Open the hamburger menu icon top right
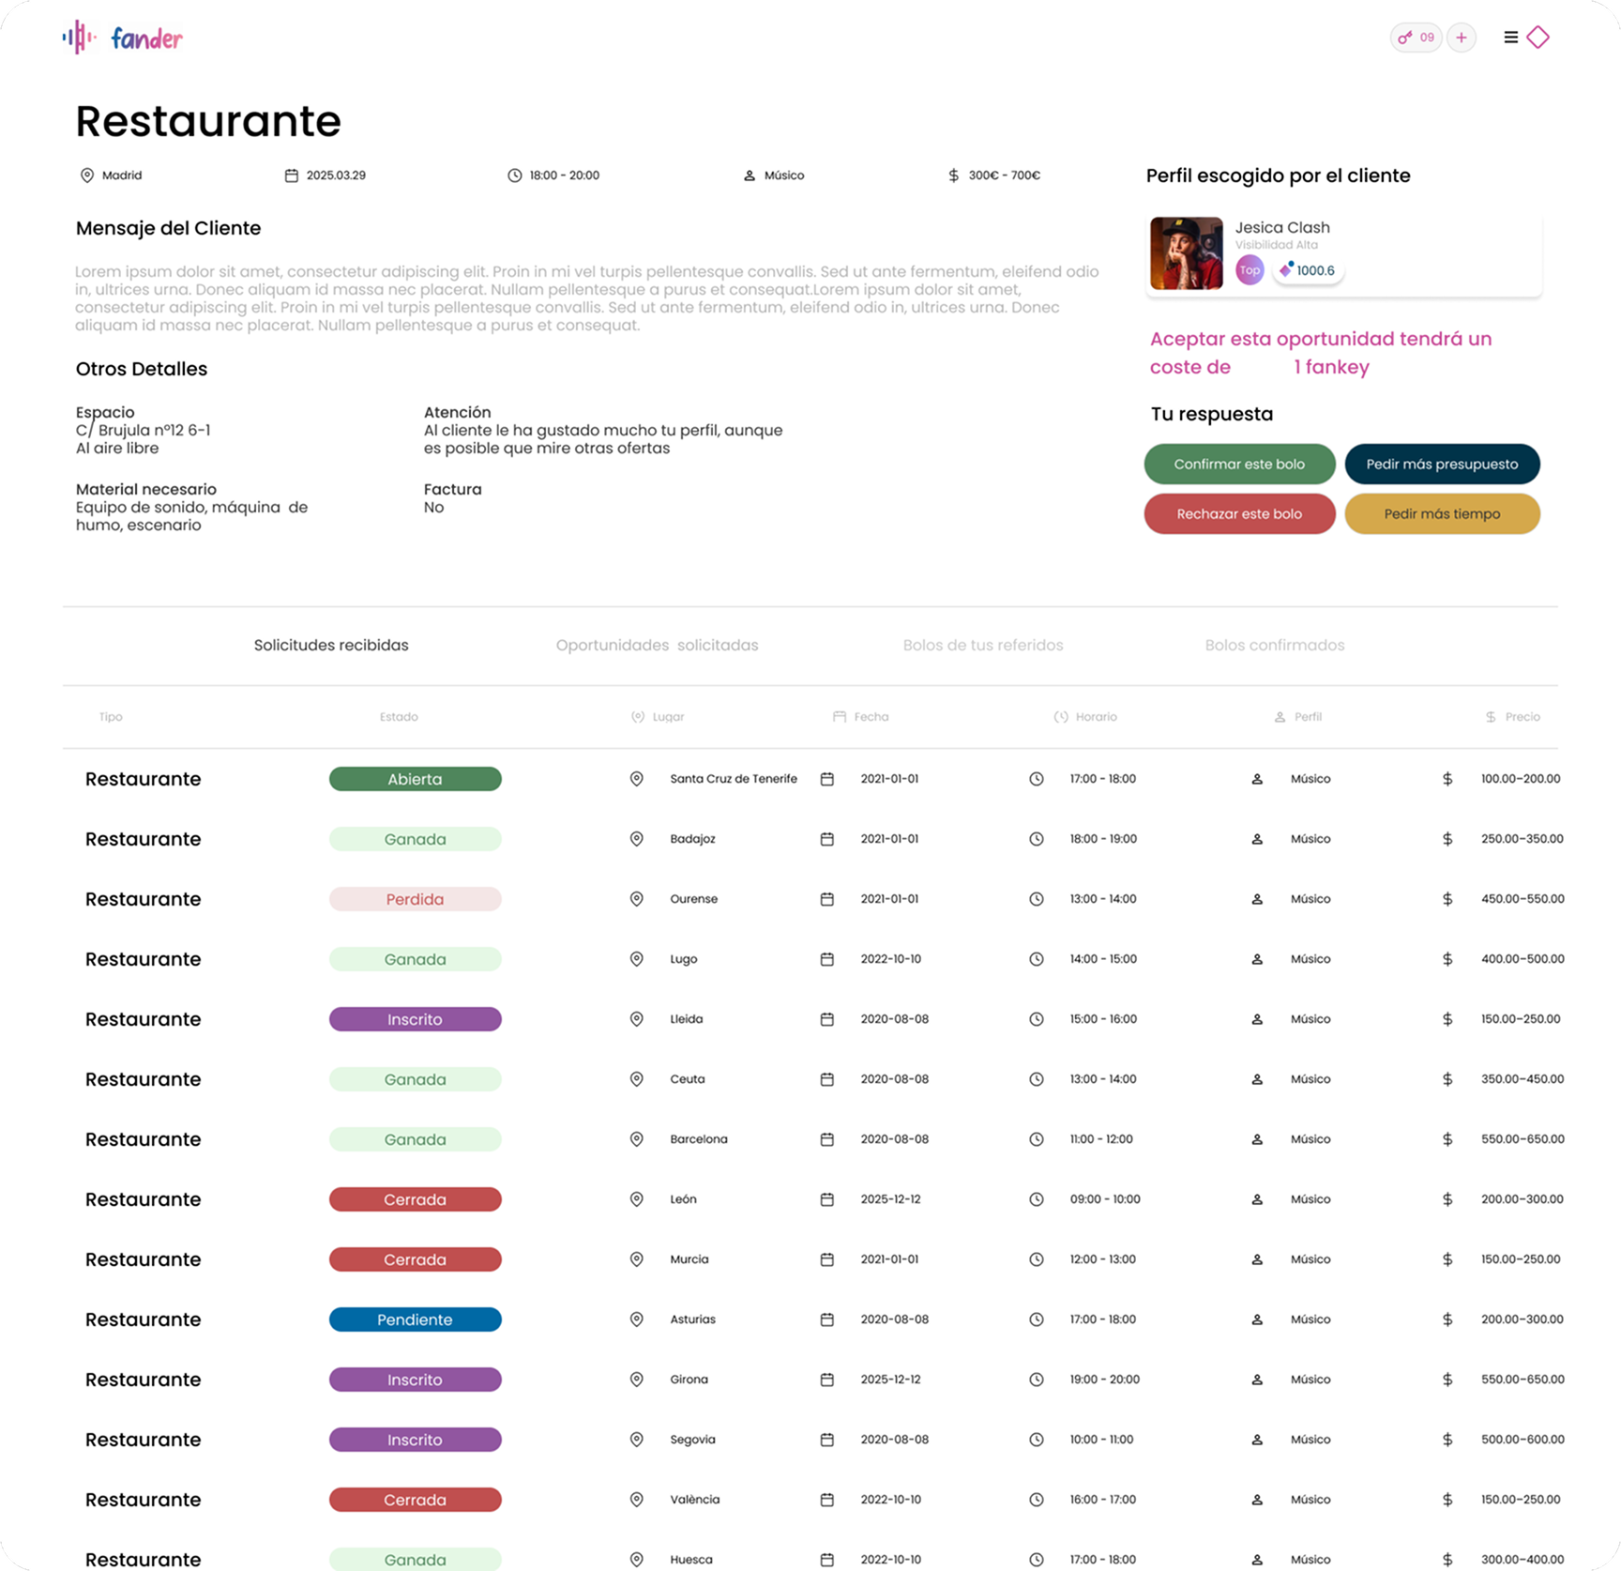The image size is (1621, 1571). coord(1510,36)
